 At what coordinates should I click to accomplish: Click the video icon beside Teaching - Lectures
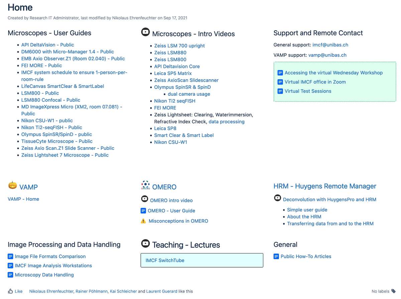click(145, 243)
